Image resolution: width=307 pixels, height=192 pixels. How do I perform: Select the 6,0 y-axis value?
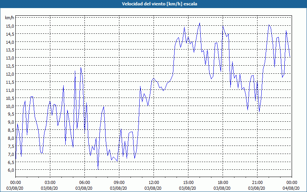[x=10, y=170]
